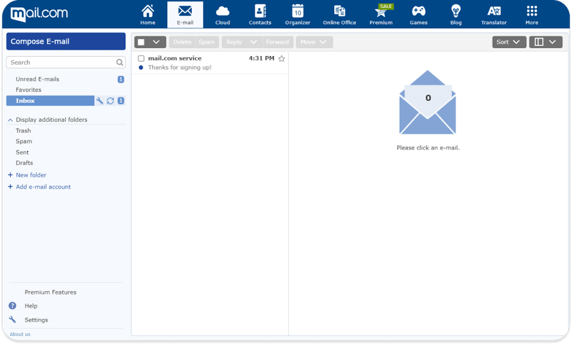Open the Translator icon
This screenshot has width=572, height=345.
click(x=494, y=11)
